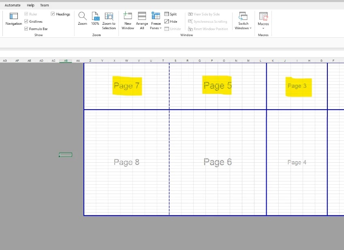
Task: Open the Team tab
Action: [44, 5]
